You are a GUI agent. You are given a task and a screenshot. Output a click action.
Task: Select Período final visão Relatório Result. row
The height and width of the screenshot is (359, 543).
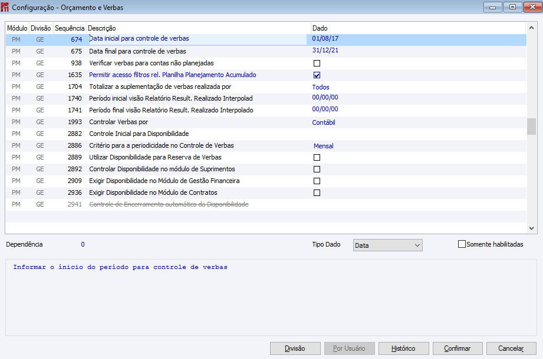coord(266,110)
